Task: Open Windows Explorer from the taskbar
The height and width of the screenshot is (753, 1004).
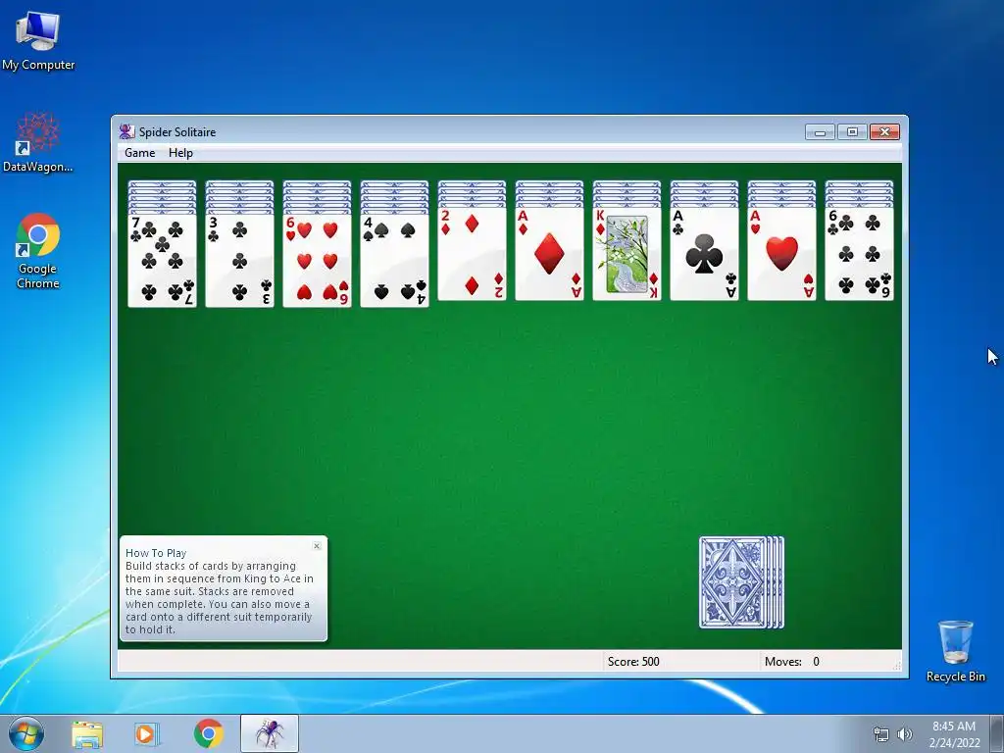Action: tap(87, 733)
